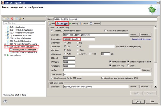Open the Common tab
This screenshot has height=106, width=161.
pos(94,24)
